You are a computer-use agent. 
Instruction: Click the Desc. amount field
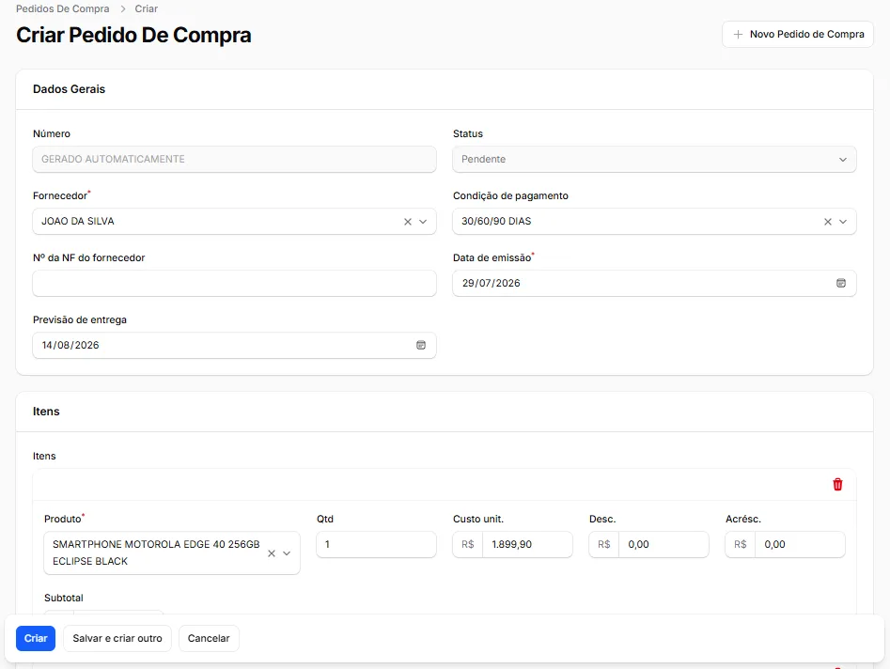pos(663,545)
